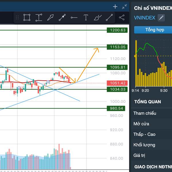Click the TỔNG QUAN section heading
The width and height of the screenshot is (172, 172).
coord(148,102)
